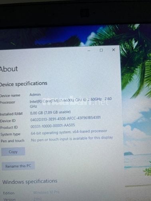
Task: Select the Windows 10 Pro edition value
Action: [x=46, y=192]
